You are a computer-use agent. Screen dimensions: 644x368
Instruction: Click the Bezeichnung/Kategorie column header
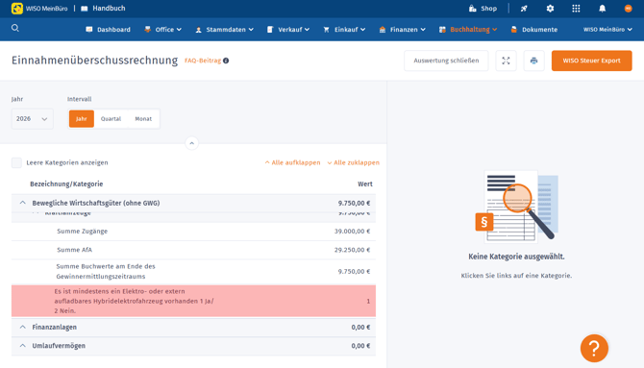tap(66, 184)
